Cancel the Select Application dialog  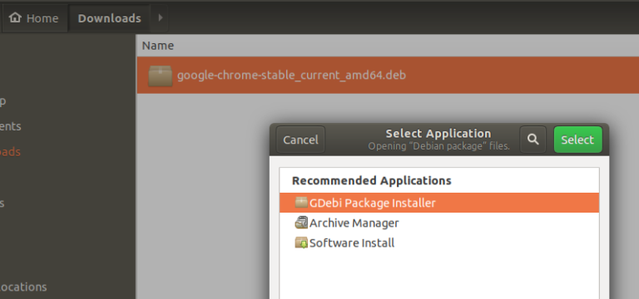coord(300,140)
